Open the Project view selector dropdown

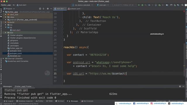click(x=9, y=9)
